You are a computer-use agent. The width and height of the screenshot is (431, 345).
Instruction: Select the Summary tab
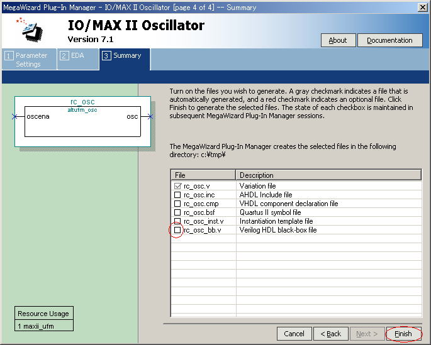(125, 59)
